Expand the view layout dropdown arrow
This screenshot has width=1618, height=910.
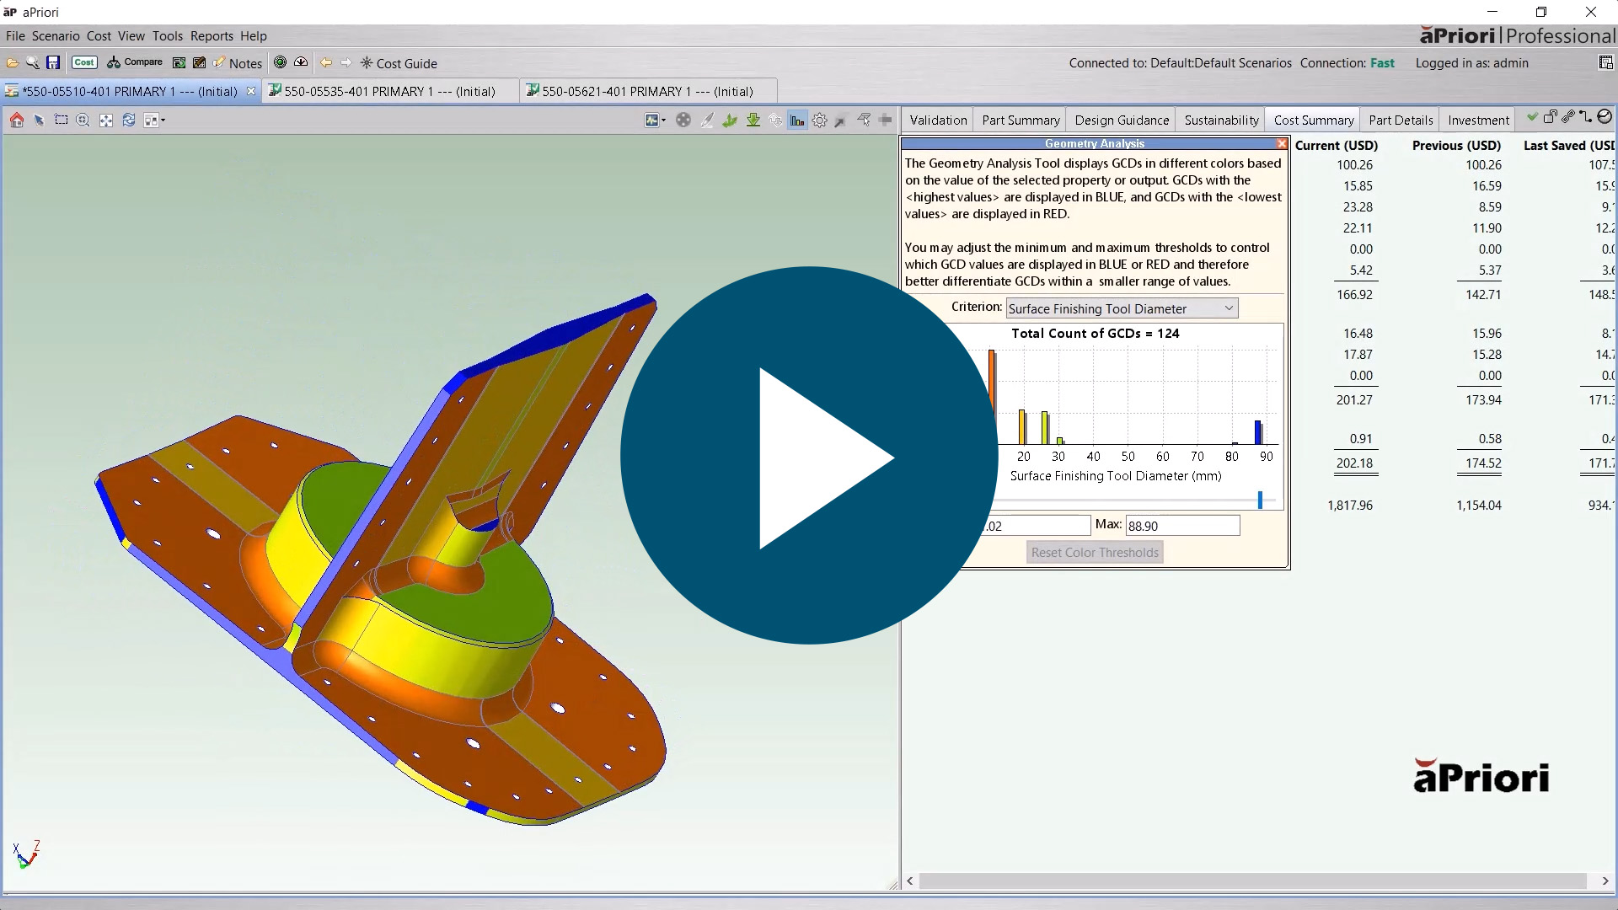click(163, 120)
